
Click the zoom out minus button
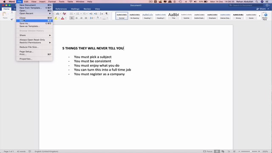239,151
